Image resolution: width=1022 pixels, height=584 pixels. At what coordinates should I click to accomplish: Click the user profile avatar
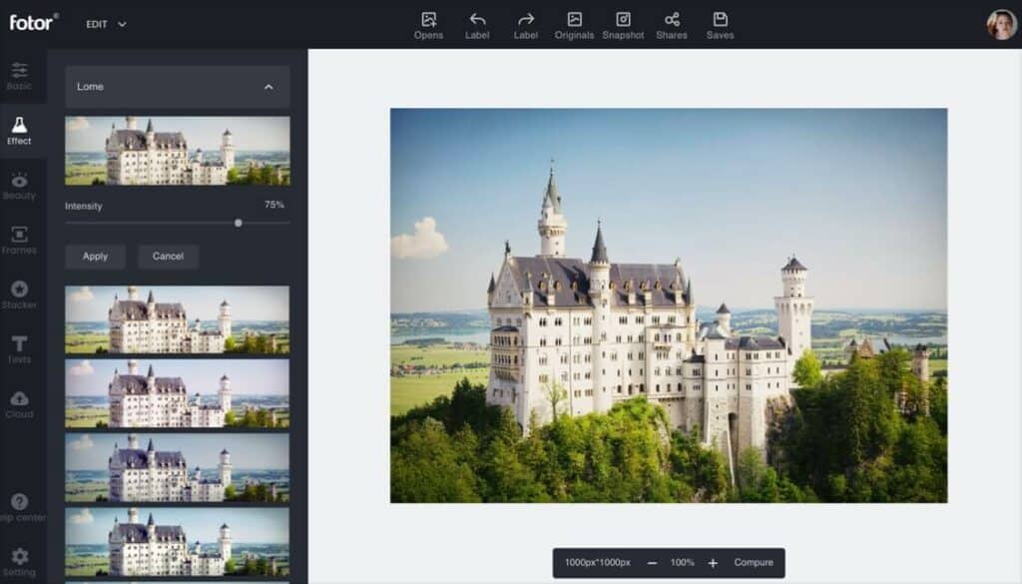[1001, 24]
